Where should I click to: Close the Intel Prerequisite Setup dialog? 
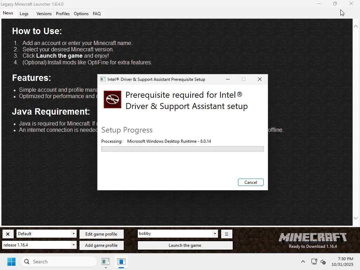click(260, 79)
